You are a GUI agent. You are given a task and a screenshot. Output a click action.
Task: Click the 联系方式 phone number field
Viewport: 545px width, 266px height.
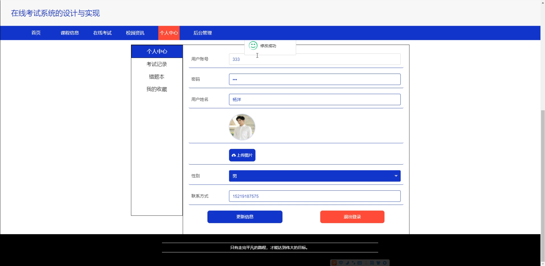pos(314,196)
